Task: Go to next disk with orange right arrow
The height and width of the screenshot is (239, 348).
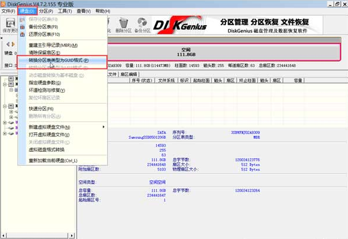Action: click(x=13, y=44)
